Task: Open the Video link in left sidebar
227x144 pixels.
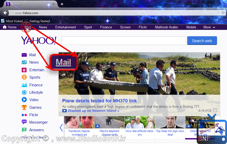Action: (34, 100)
